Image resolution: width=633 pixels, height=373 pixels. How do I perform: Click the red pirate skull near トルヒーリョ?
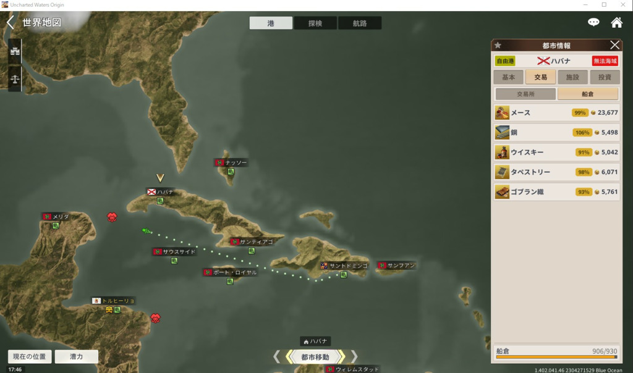[x=155, y=318]
